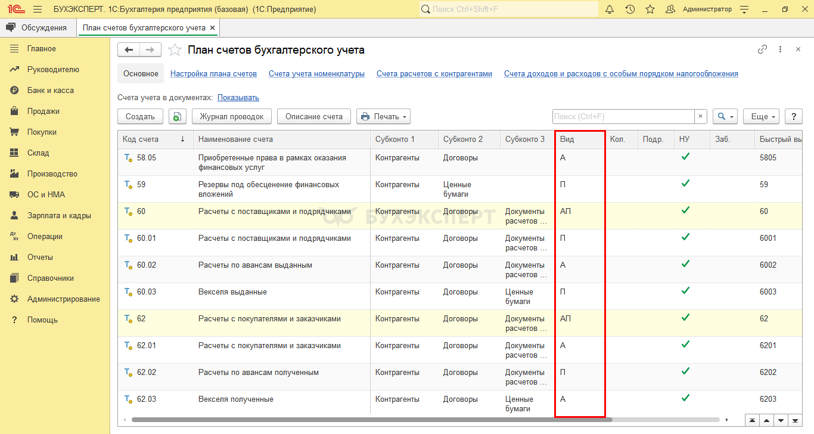
Task: Open Настройка плана счетов link
Action: coord(213,74)
